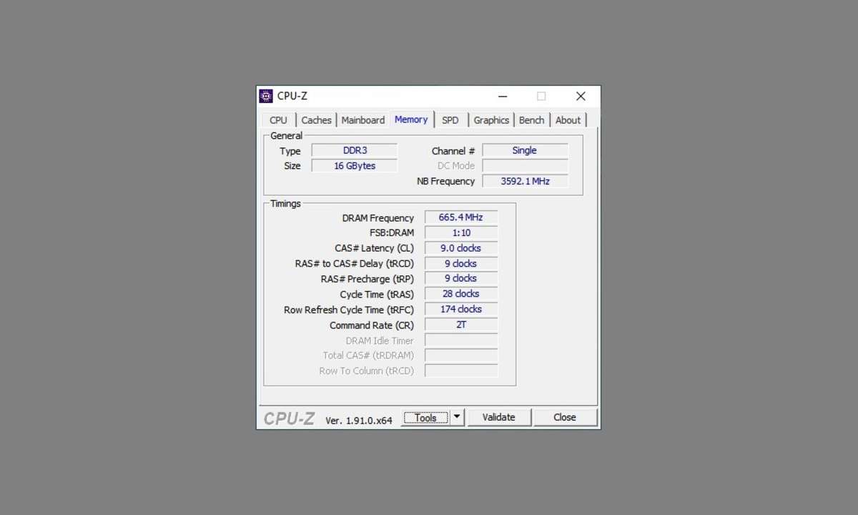
Task: Click the empty DC Mode field
Action: (525, 166)
